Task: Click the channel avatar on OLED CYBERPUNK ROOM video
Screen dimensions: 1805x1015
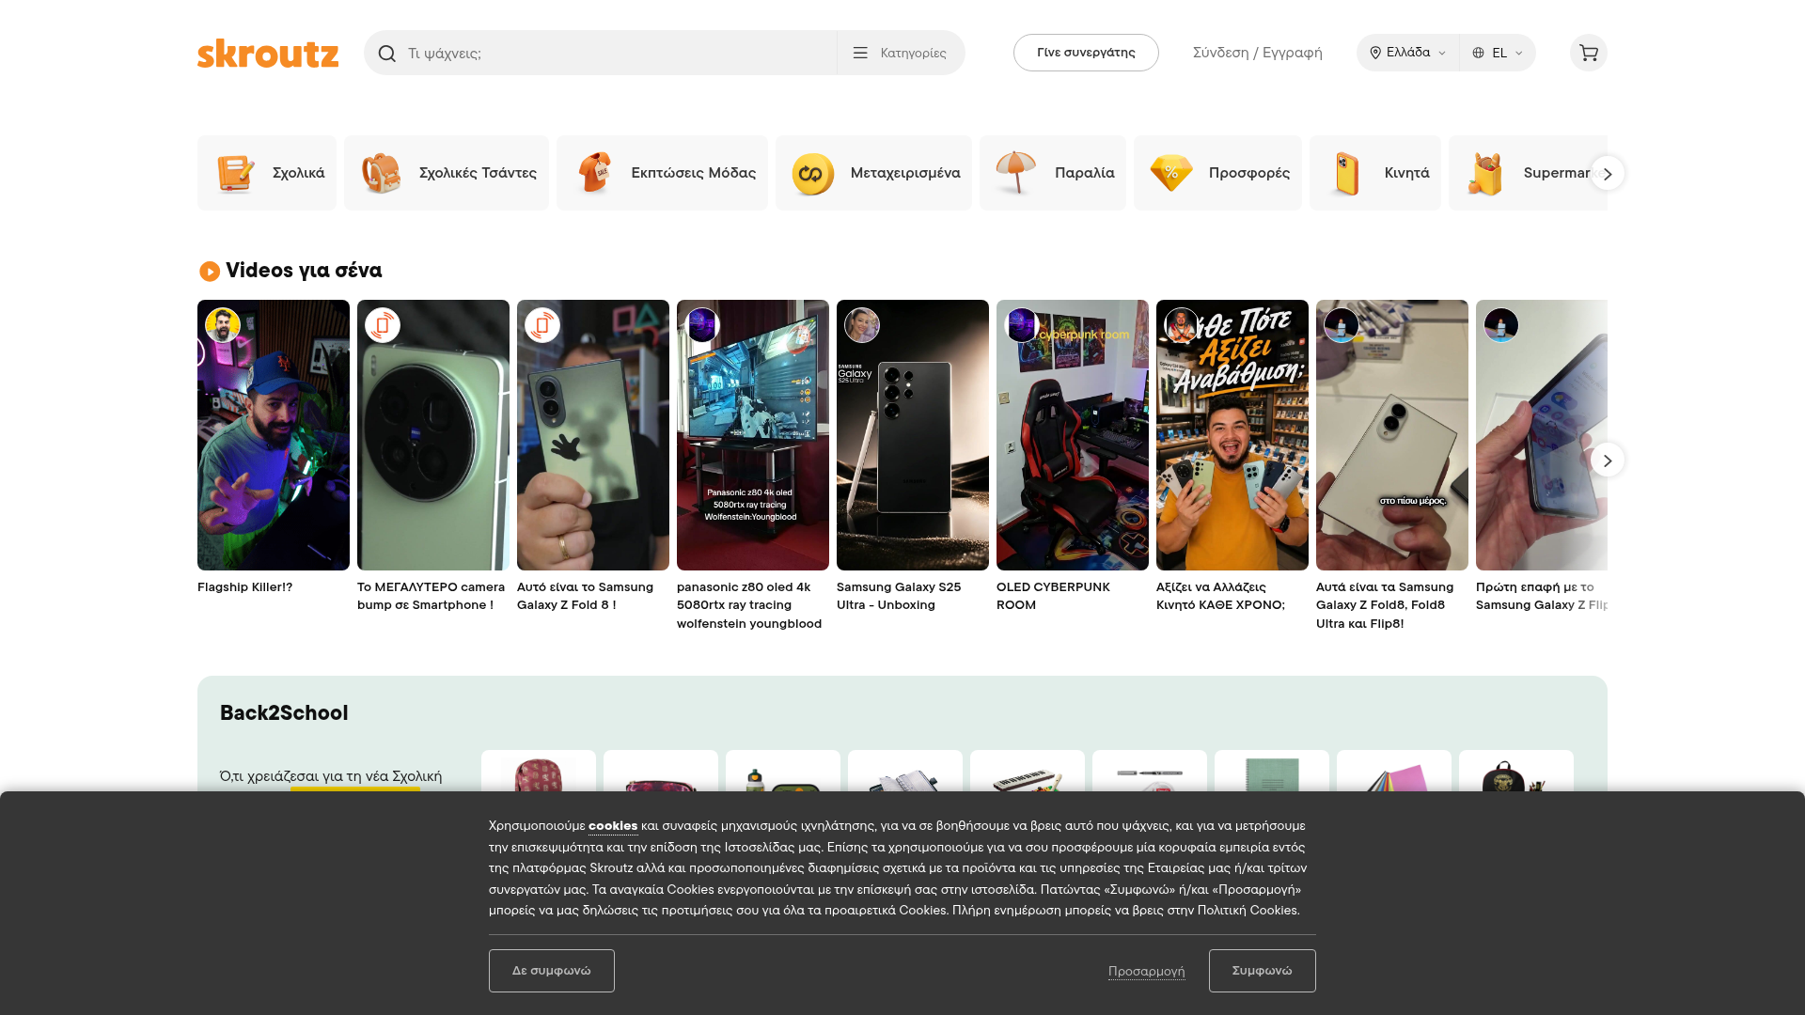Action: pyautogui.click(x=1022, y=325)
